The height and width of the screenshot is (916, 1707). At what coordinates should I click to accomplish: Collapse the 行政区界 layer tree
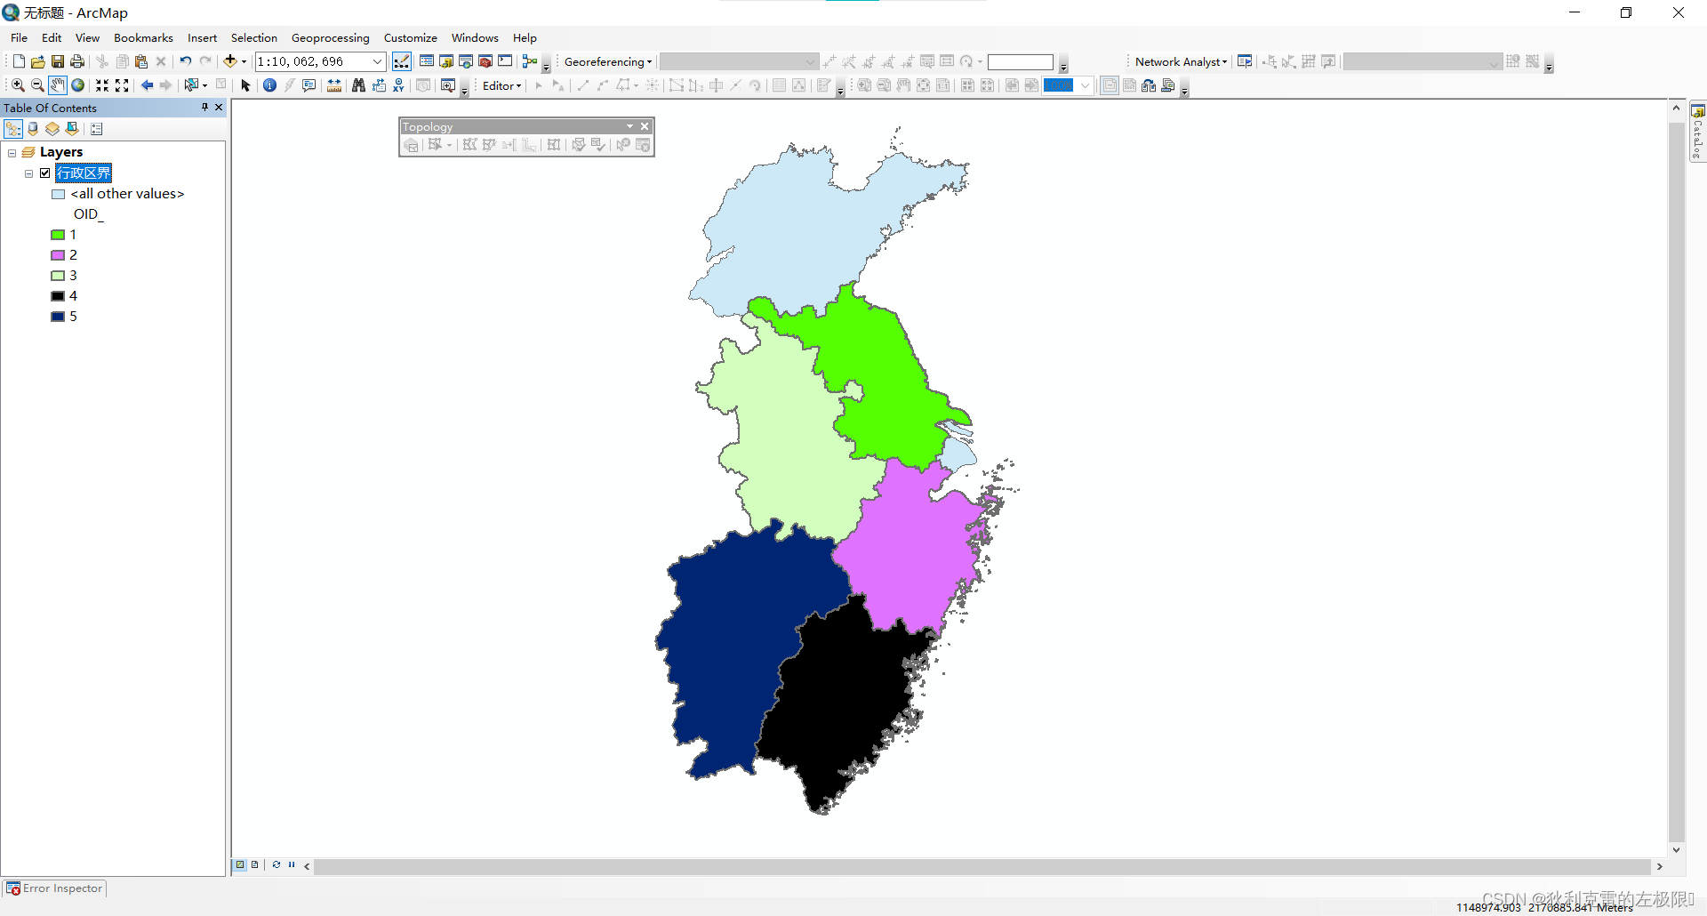(28, 173)
